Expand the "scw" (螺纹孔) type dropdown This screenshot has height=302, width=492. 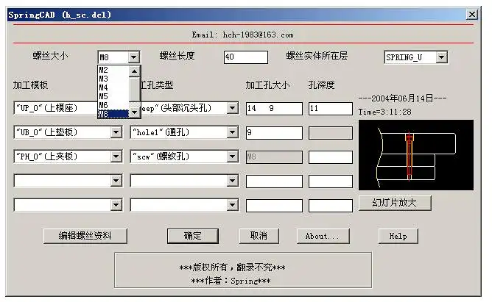(x=232, y=157)
